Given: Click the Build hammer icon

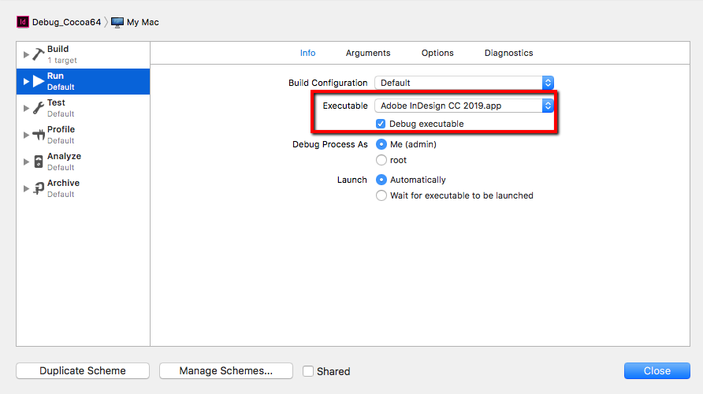Looking at the screenshot, I should click(x=38, y=54).
